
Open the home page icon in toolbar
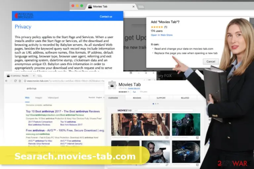click(20, 81)
